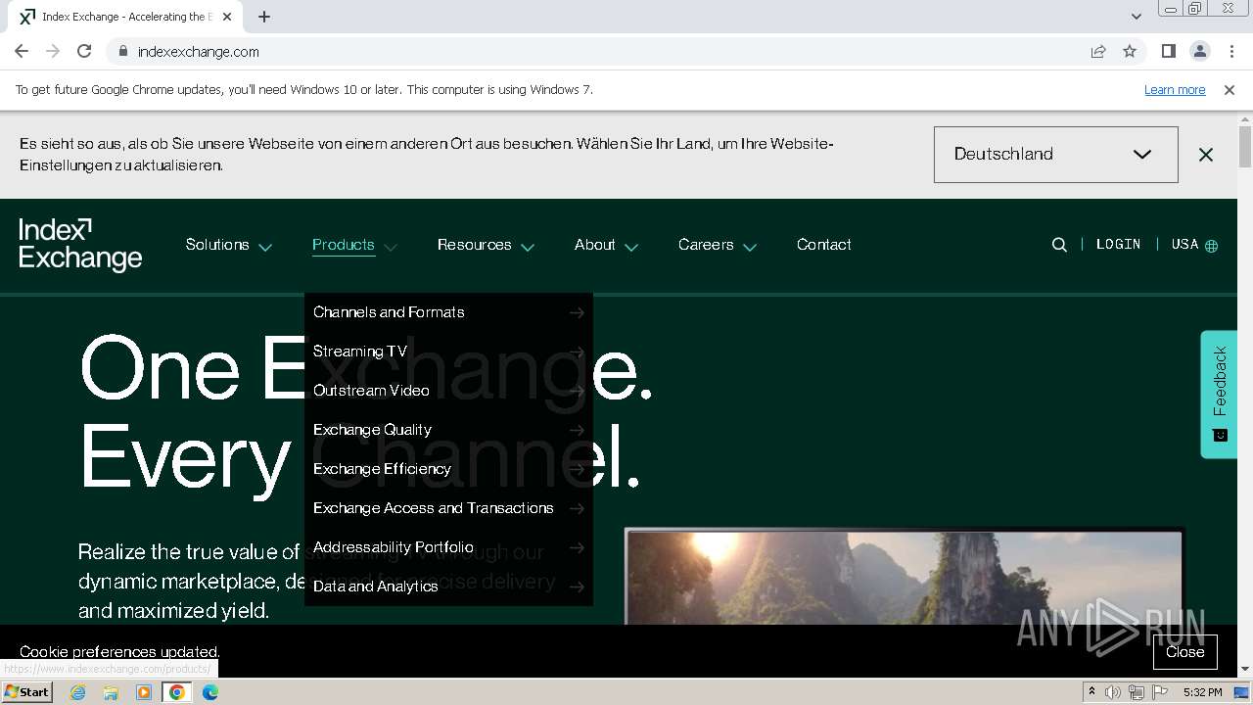1253x705 pixels.
Task: Open the Resources menu
Action: [x=475, y=245]
